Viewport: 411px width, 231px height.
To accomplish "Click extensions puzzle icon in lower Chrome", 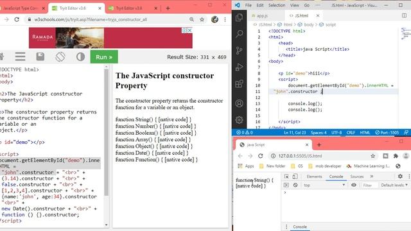I will (396, 156).
